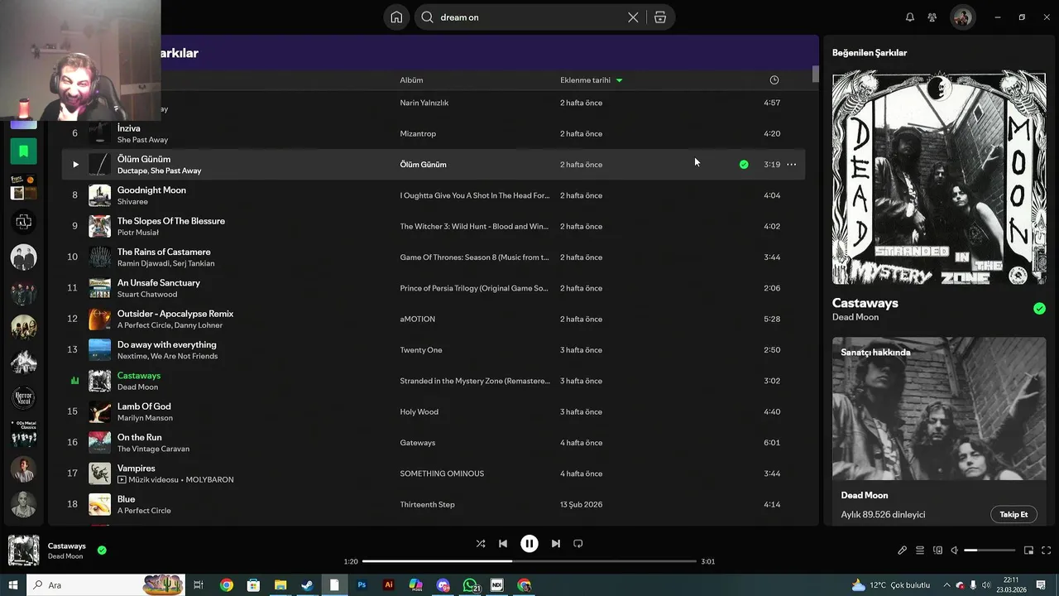Open the green bookmark item in the library sidebar
The width and height of the screenshot is (1059, 596).
(23, 151)
